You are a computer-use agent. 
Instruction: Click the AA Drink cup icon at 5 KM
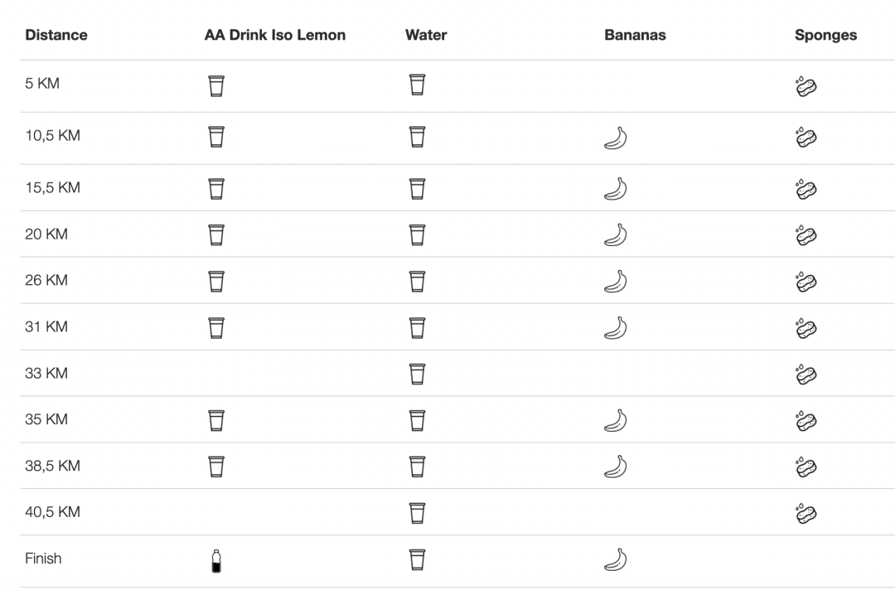(216, 85)
